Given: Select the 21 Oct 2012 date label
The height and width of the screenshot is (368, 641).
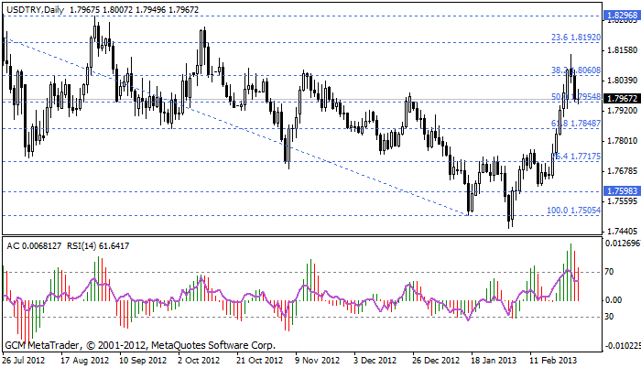Looking at the screenshot, I should pos(259,361).
